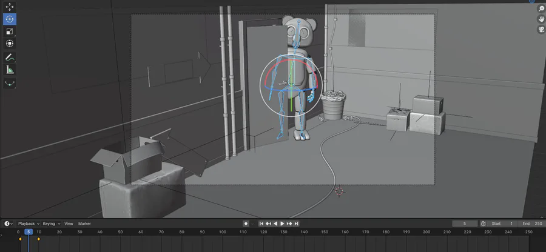Click frame 200 on the timeline ruler
The image size is (546, 252).
click(426, 232)
